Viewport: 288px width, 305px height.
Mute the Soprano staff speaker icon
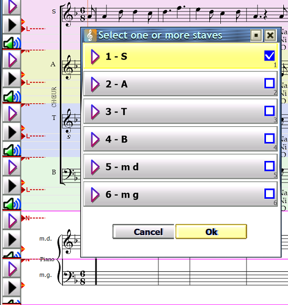pos(12,43)
